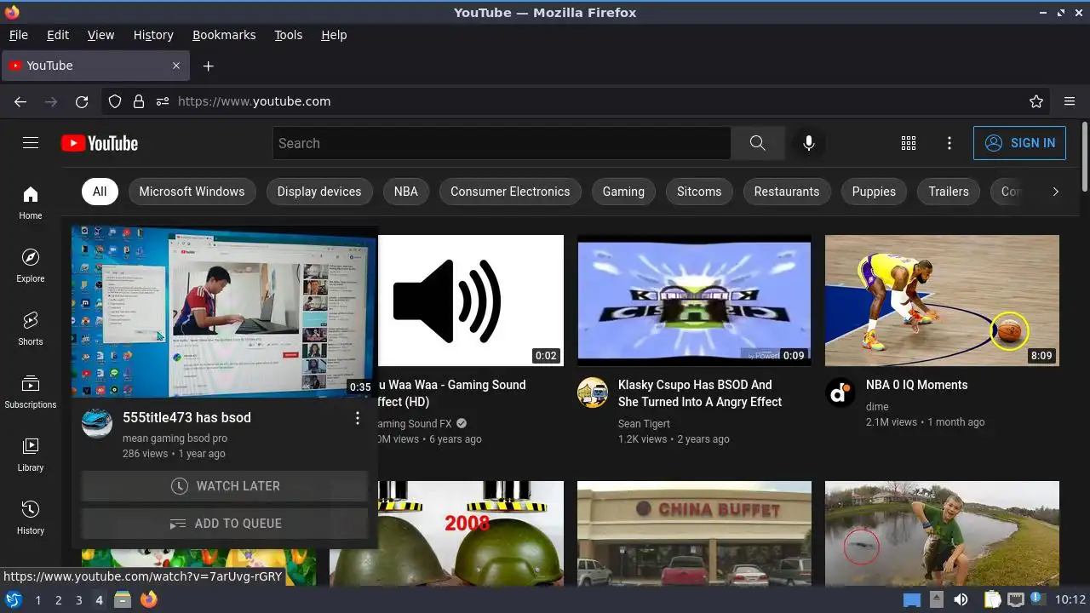Open Firefox application menu button
The height and width of the screenshot is (613, 1090).
pyautogui.click(x=1070, y=101)
